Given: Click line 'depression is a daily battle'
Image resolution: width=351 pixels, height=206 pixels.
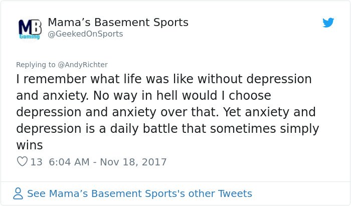Looking at the screenshot, I should (167, 129).
